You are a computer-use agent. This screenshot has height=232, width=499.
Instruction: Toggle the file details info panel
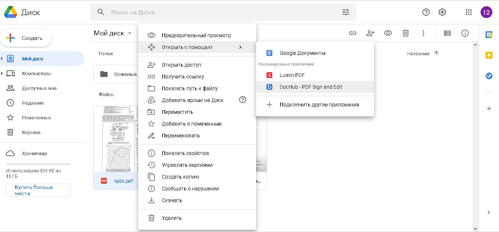(465, 33)
